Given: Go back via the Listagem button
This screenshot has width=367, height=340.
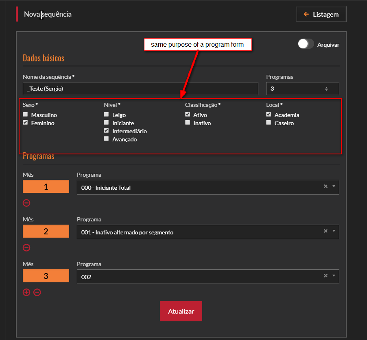Looking at the screenshot, I should point(321,14).
